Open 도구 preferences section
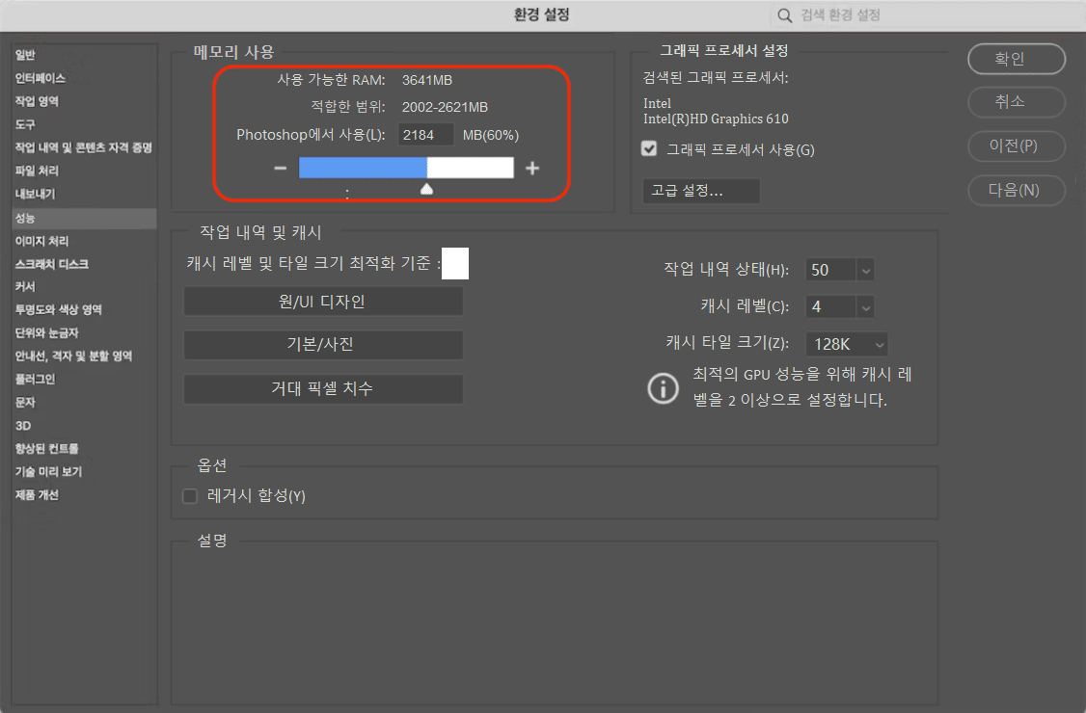The image size is (1086, 713). tap(25, 124)
